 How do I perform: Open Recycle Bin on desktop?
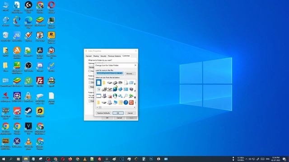coord(5,36)
